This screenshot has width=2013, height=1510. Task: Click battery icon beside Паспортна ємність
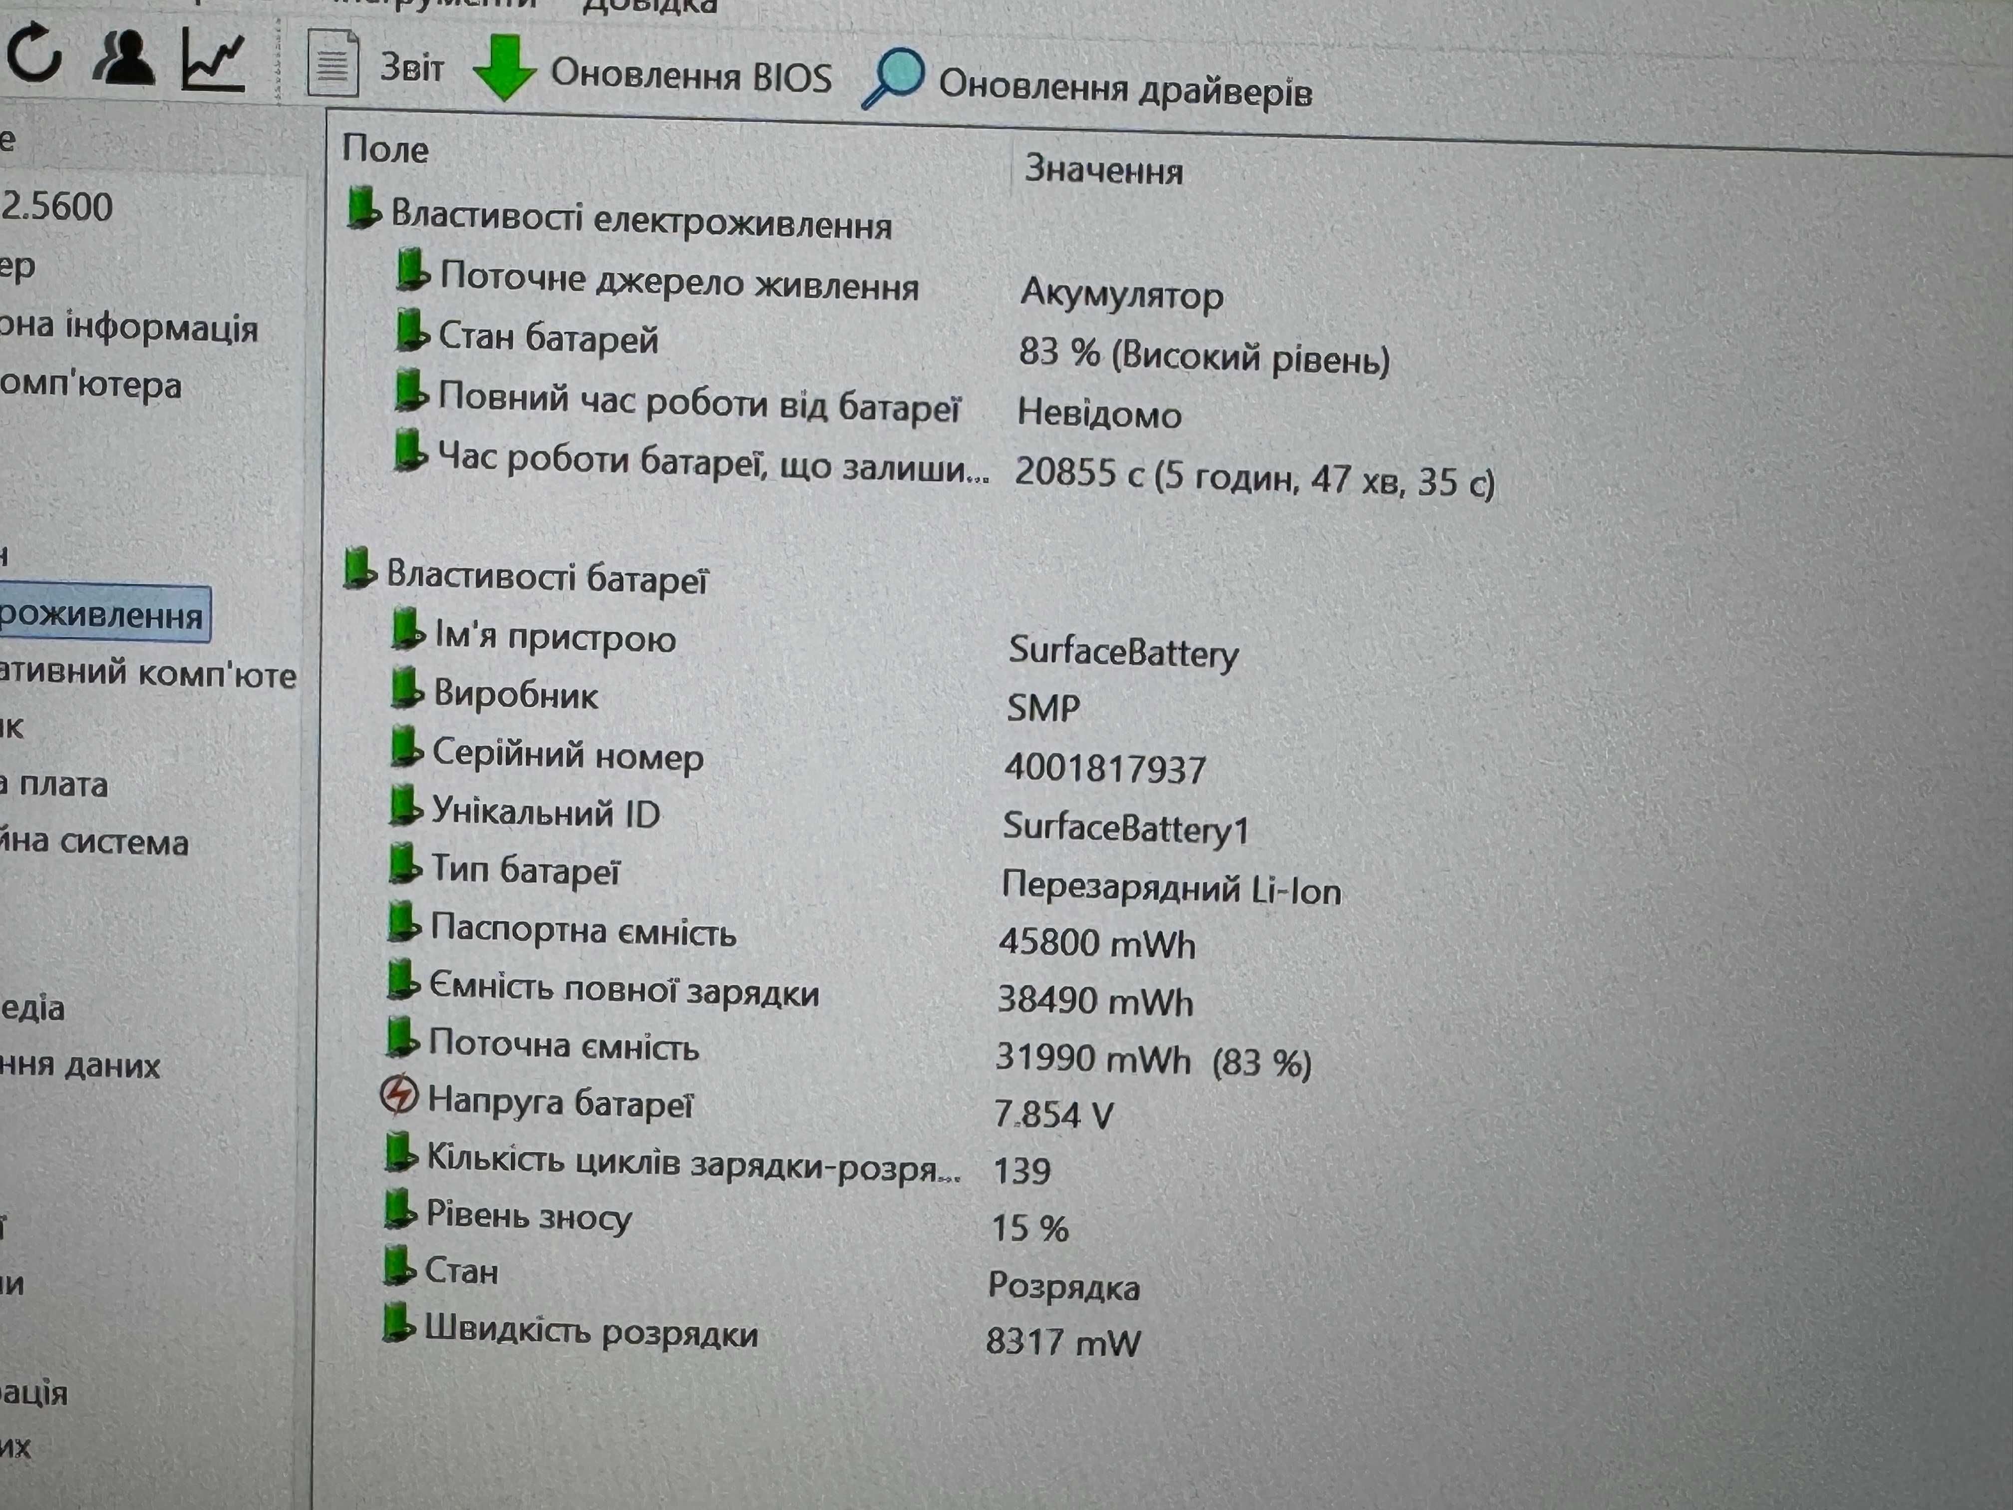click(x=403, y=922)
